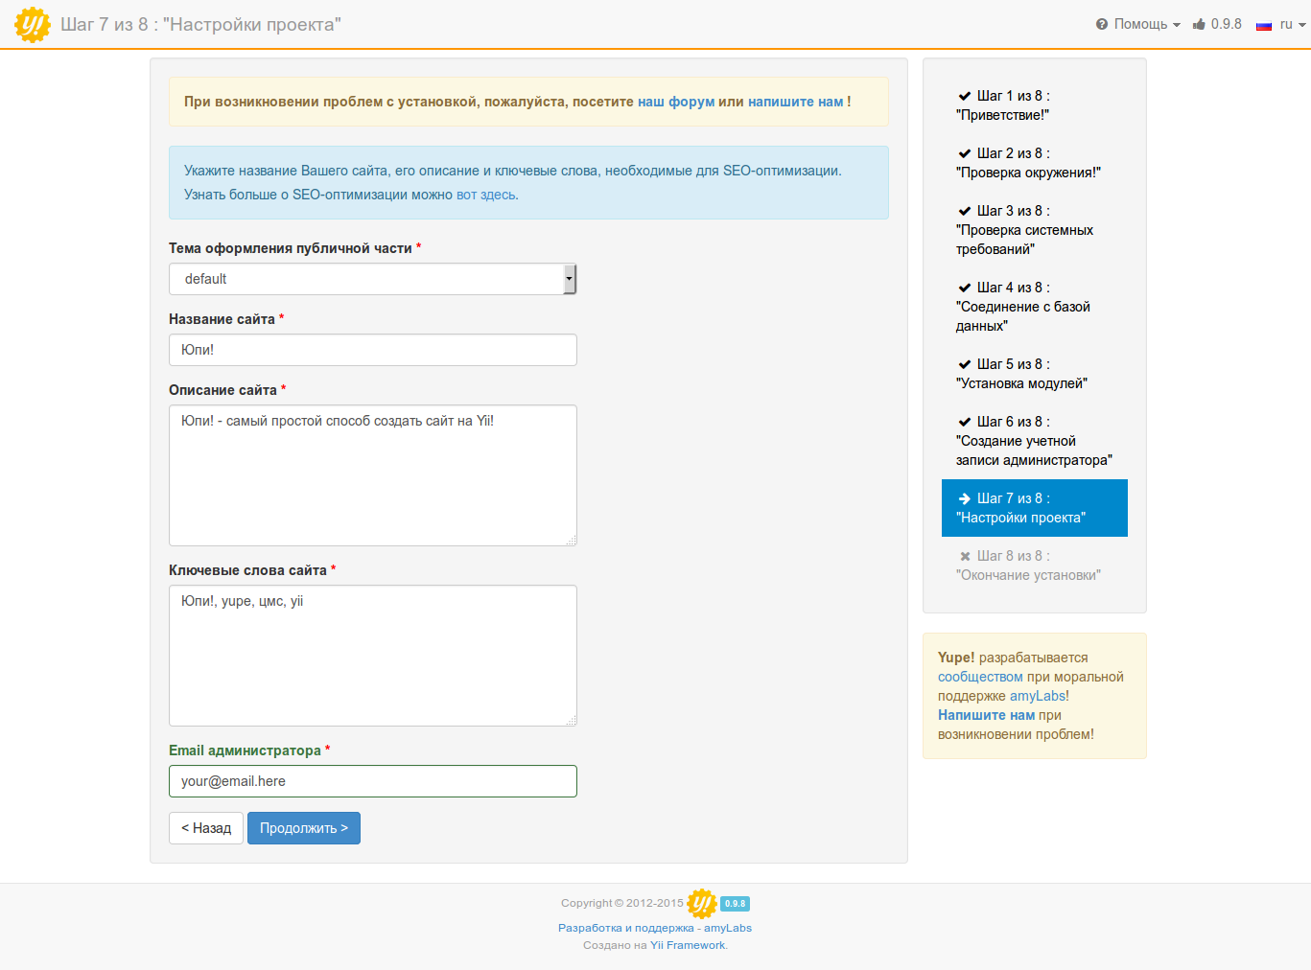Image resolution: width=1311 pixels, height=970 pixels.
Task: Click into the Email администратора field
Action: pos(372,781)
